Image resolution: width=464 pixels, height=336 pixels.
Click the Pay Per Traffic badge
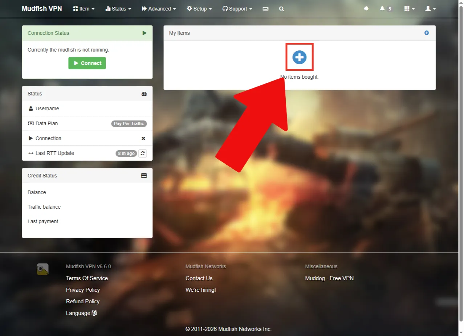pyautogui.click(x=129, y=124)
